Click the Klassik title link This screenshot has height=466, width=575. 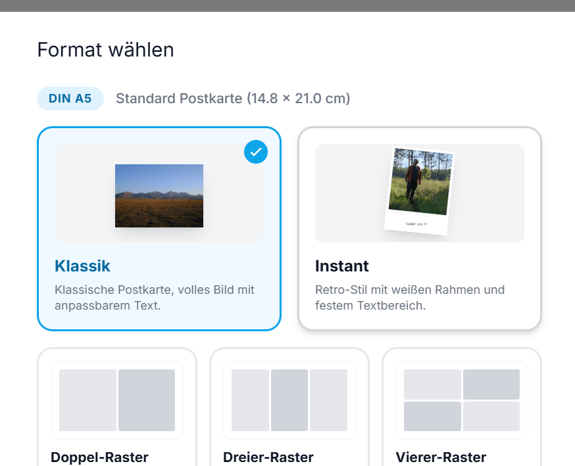click(x=82, y=266)
